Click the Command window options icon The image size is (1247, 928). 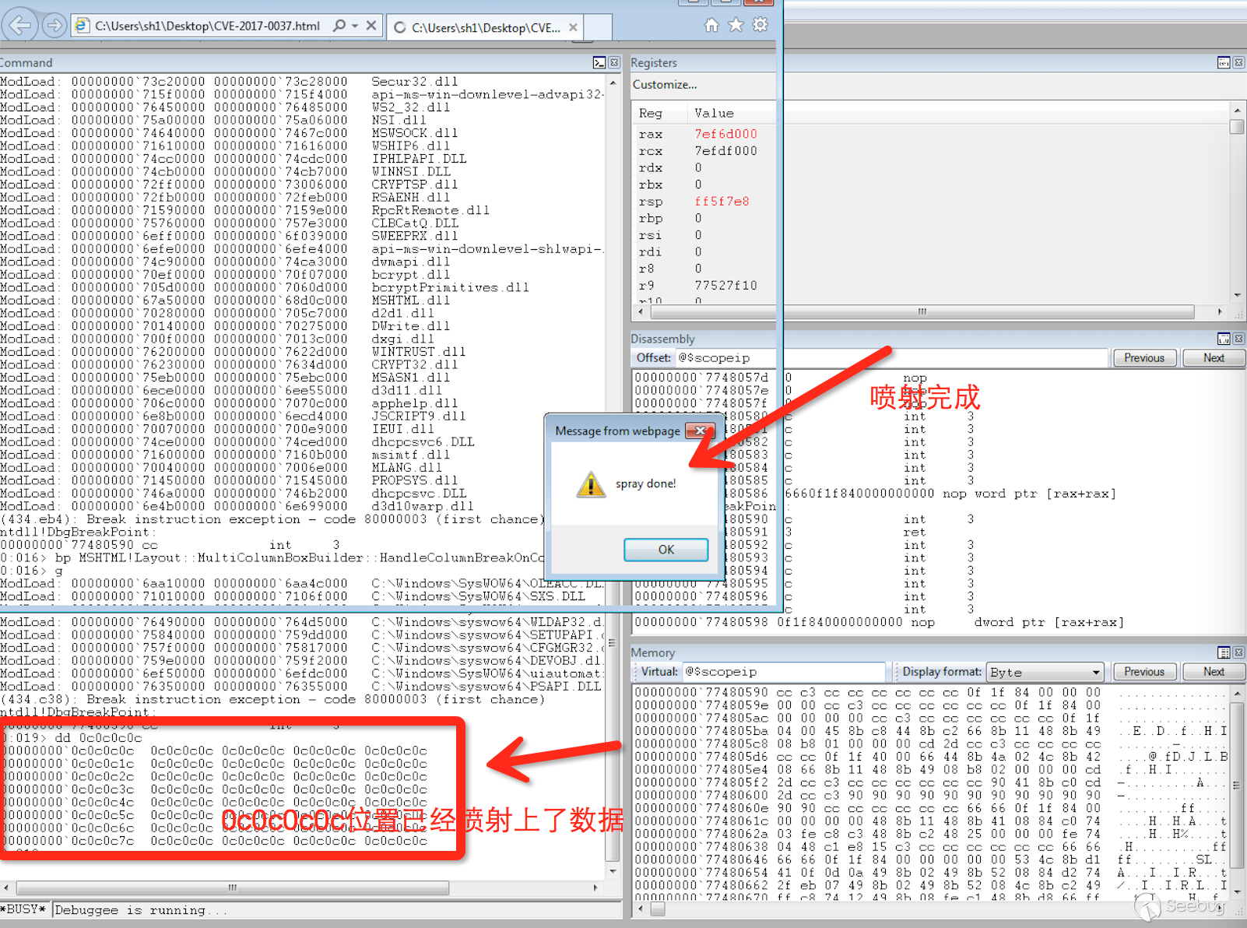tap(599, 62)
